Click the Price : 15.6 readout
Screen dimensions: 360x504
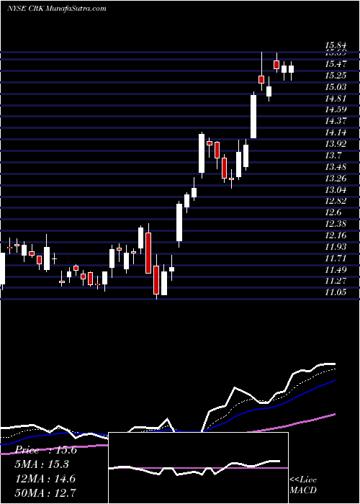pos(45,450)
